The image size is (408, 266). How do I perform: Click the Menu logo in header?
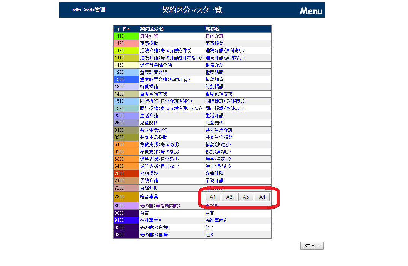coord(311,11)
